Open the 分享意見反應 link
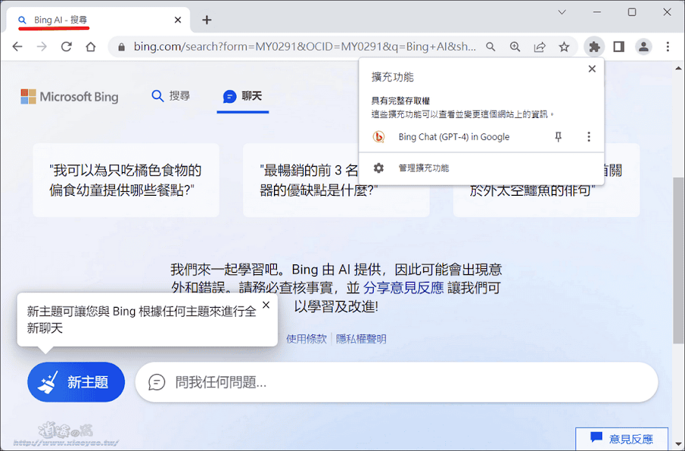 (x=403, y=288)
